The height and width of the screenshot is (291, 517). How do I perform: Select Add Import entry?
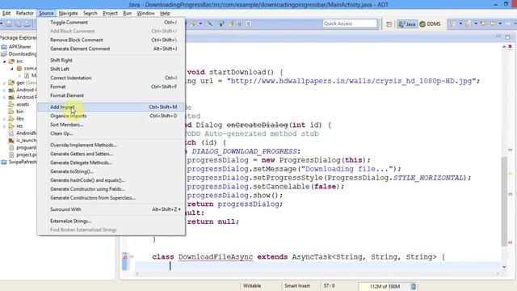(111, 107)
